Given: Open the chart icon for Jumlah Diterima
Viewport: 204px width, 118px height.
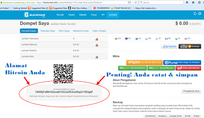Looking at the screenshot, I should tap(97, 45).
